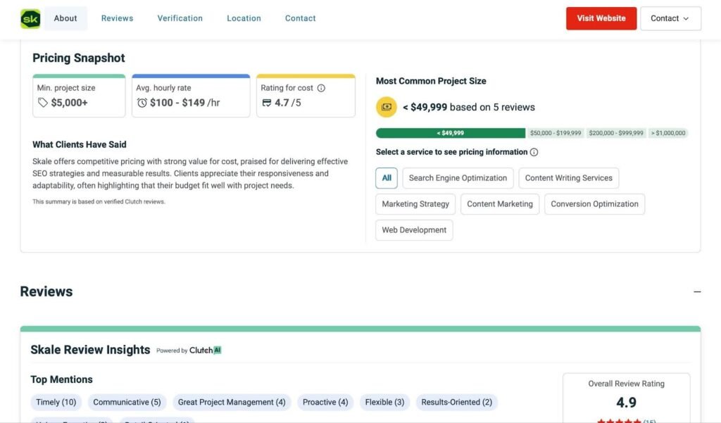This screenshot has height=423, width=721.
Task: Click the info icon beside Rating for cost
Action: (x=321, y=88)
